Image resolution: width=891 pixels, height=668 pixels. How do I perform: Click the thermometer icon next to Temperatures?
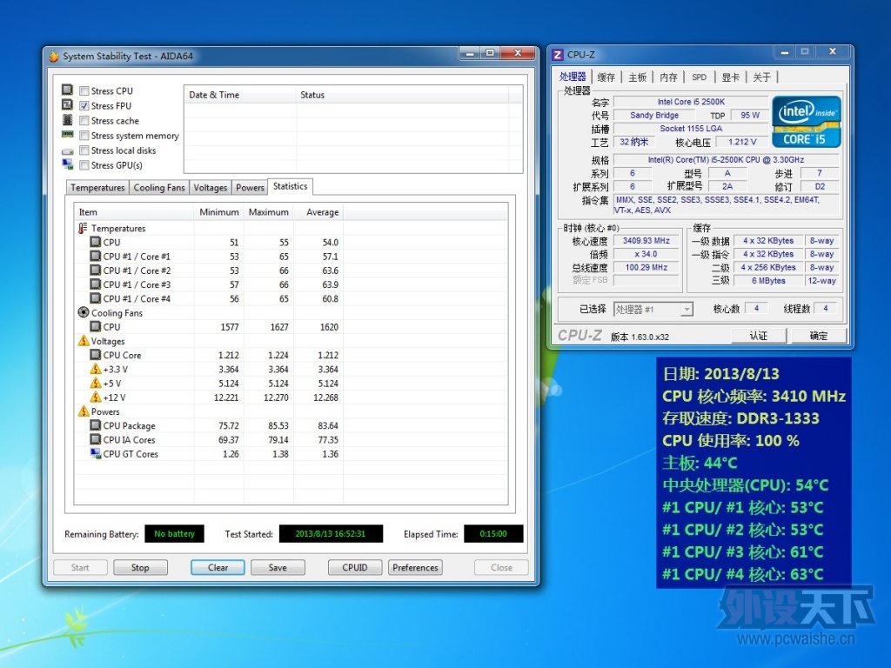tap(83, 228)
